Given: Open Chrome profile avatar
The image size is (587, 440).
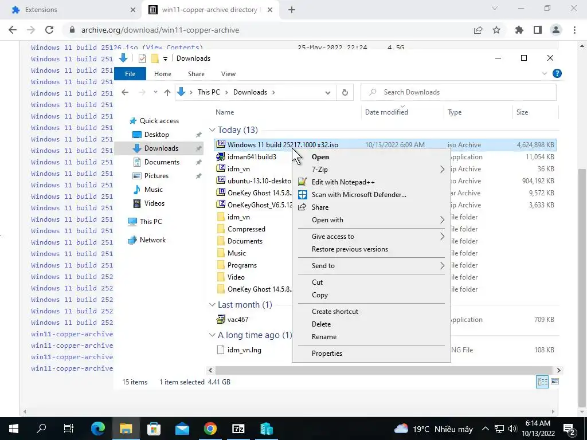Looking at the screenshot, I should tap(556, 30).
